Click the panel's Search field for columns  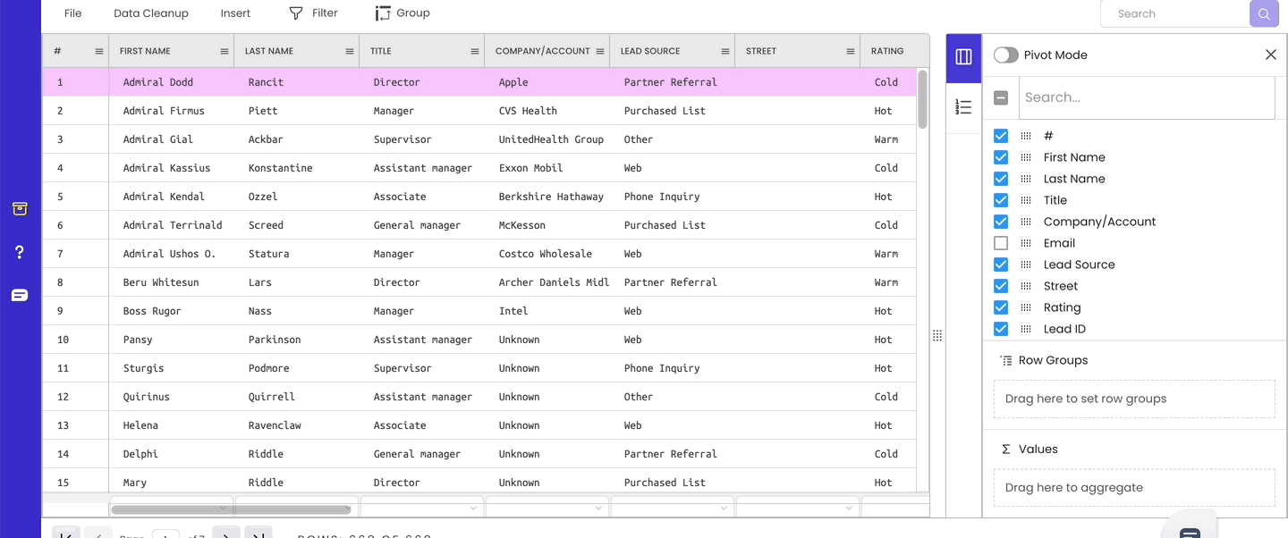[x=1147, y=97]
